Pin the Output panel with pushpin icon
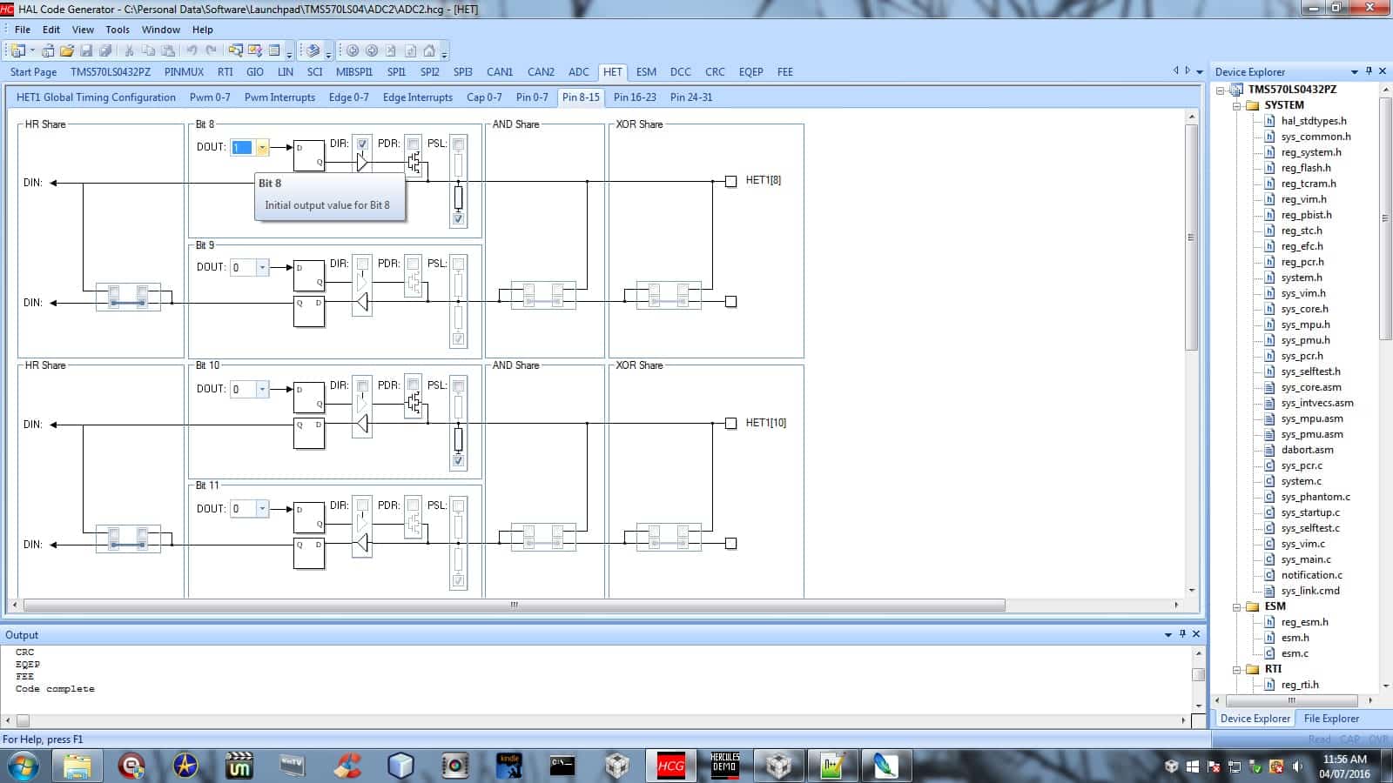Viewport: 1393px width, 783px height. point(1182,634)
